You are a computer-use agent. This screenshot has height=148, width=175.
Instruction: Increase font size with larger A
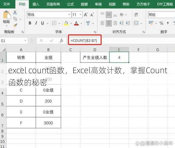click(x=86, y=14)
